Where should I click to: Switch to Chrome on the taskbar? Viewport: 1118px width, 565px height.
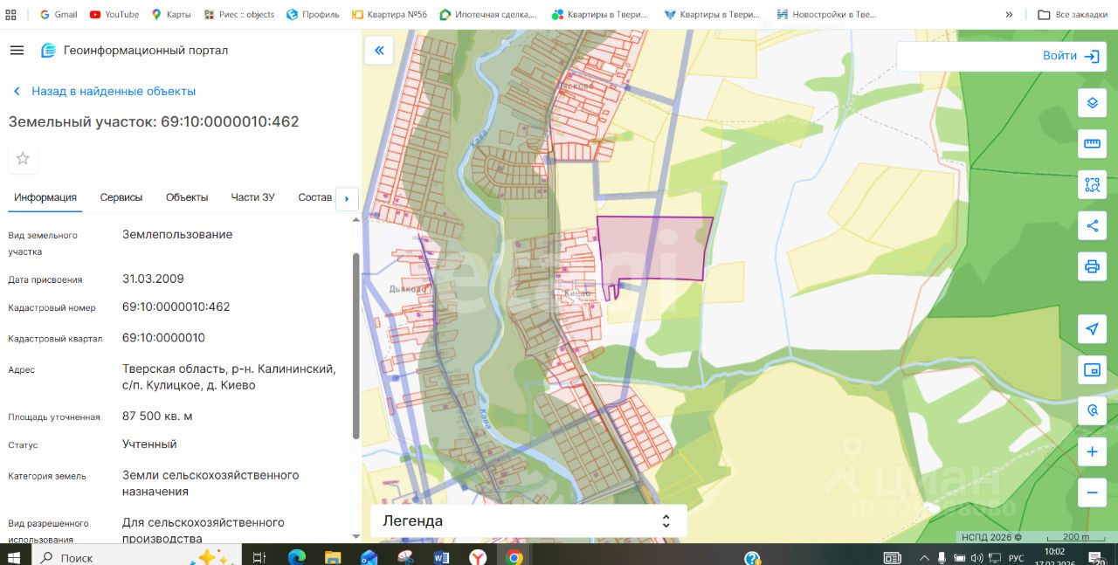pos(514,557)
